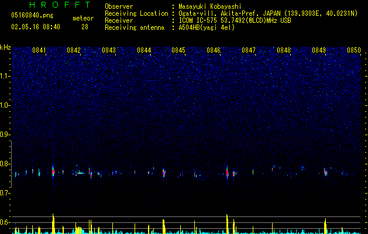This screenshot has width=368, height=234.
Task: Click the 0845 time marker
Action: (x=178, y=50)
